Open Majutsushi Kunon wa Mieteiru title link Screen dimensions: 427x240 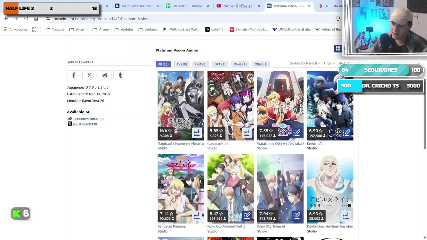(x=180, y=143)
